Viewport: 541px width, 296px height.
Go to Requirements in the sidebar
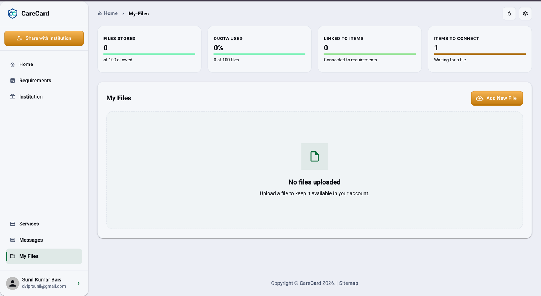coord(44,81)
